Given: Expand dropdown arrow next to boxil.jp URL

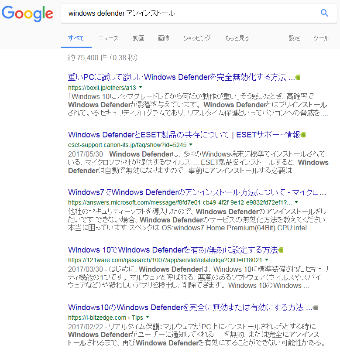Looking at the screenshot, I should coord(141,87).
